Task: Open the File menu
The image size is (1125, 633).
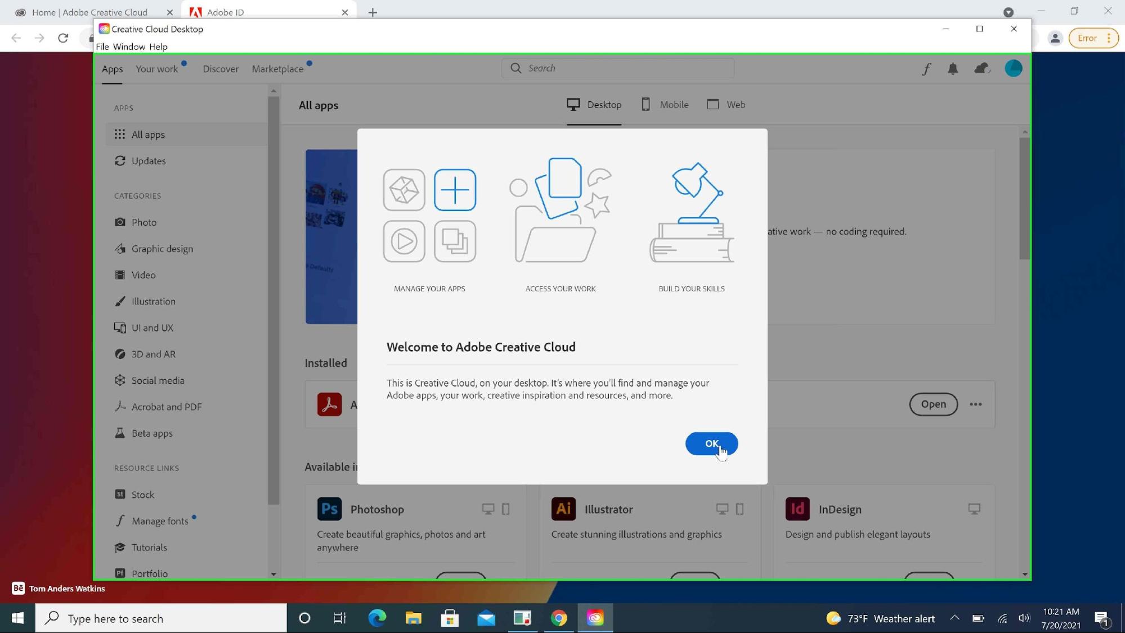Action: (102, 47)
